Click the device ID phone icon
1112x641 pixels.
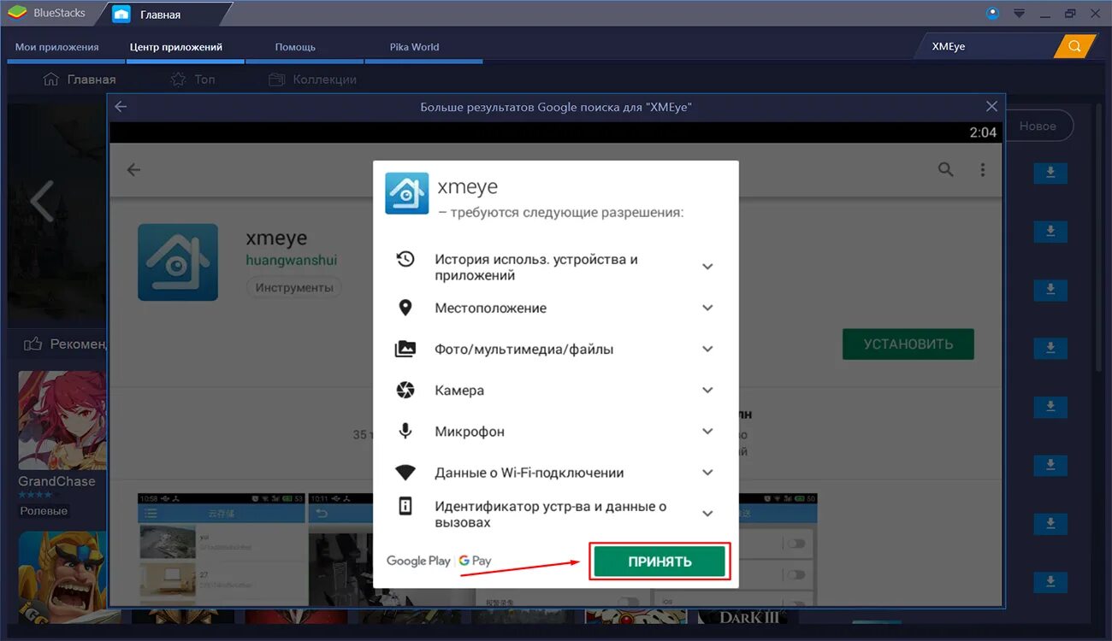[405, 506]
